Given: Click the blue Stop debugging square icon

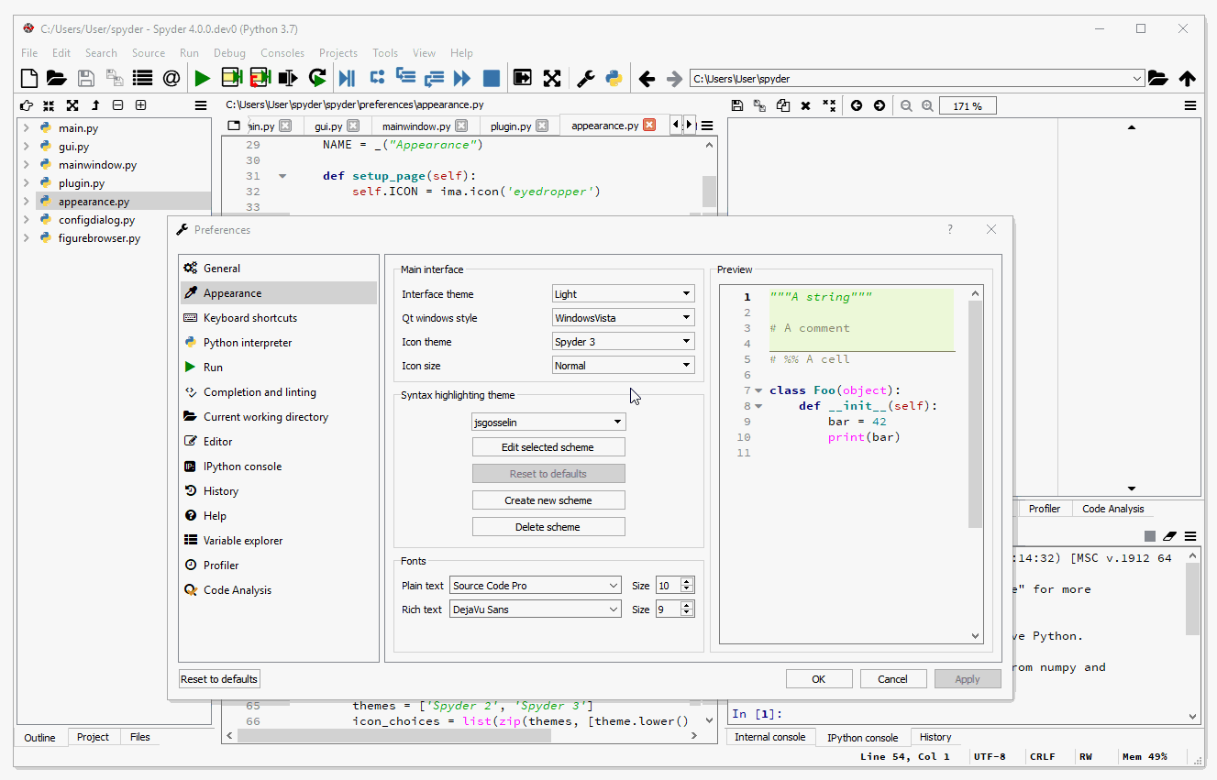Looking at the screenshot, I should tap(492, 79).
